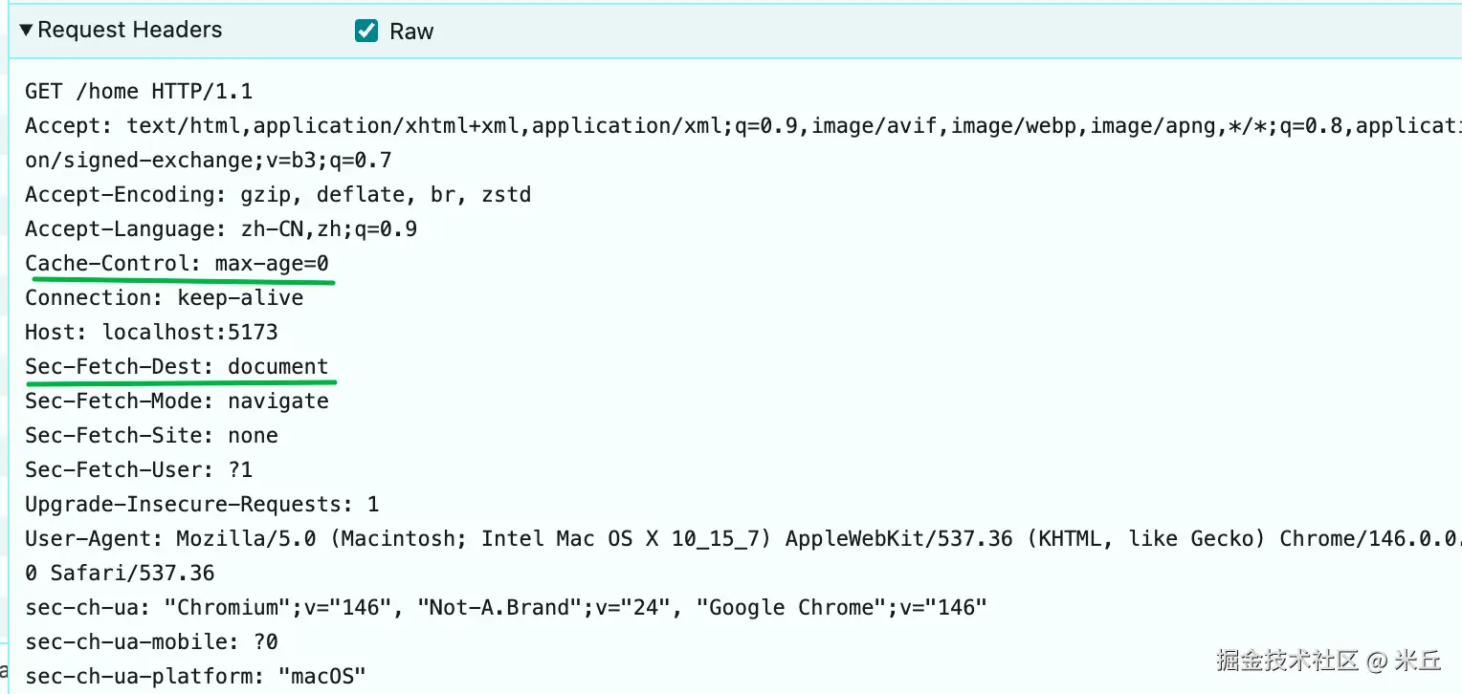Select the Upgrade-Insecure-Requests header line

[202, 505]
